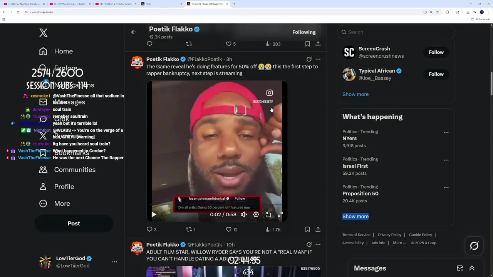
Task: Open the Grok icon on the 3h post
Action: pyautogui.click(x=309, y=59)
